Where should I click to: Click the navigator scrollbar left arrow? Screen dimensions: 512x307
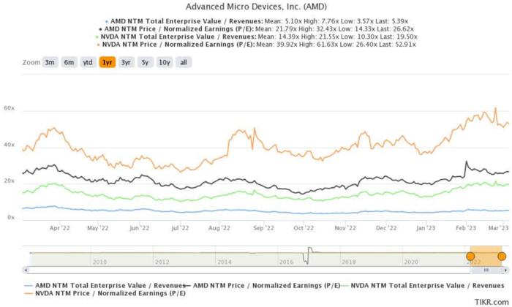coord(26,270)
